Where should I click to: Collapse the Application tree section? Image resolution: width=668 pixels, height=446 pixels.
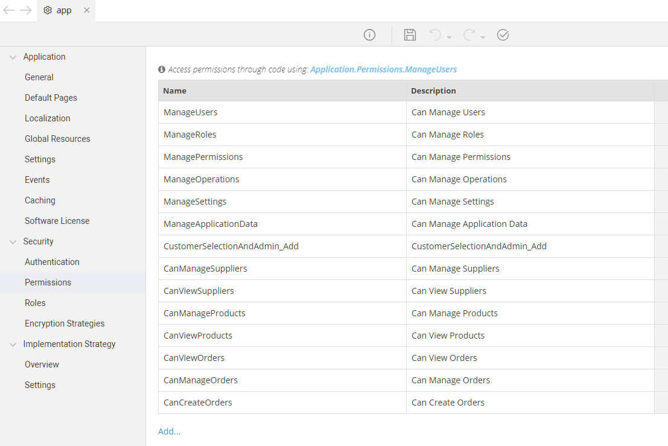tap(13, 57)
